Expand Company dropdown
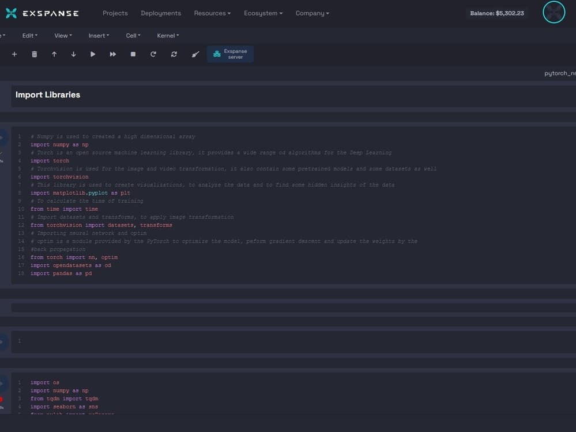This screenshot has height=432, width=576. click(x=313, y=13)
